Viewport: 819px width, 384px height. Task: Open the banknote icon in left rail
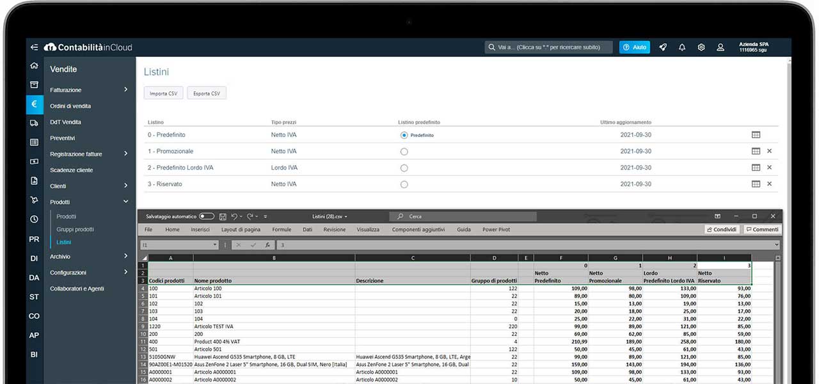(x=34, y=161)
